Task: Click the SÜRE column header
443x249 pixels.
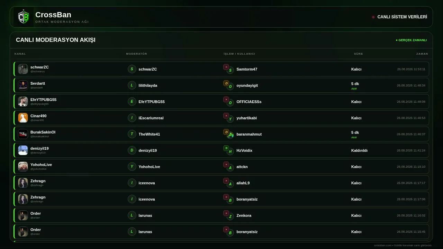Action: click(x=359, y=54)
